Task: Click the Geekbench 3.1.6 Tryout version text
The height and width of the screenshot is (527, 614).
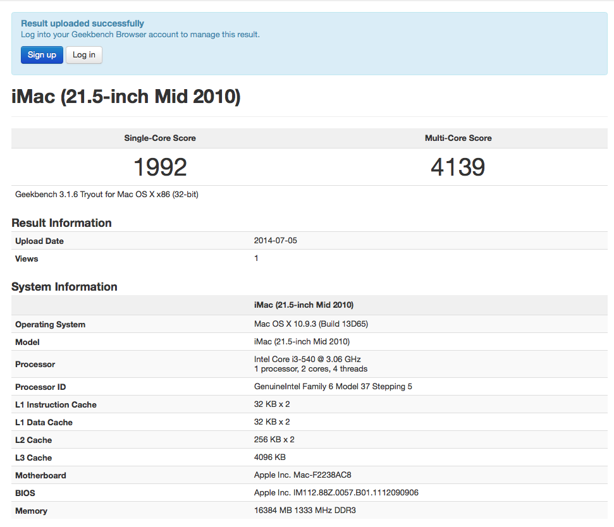Action: 106,195
